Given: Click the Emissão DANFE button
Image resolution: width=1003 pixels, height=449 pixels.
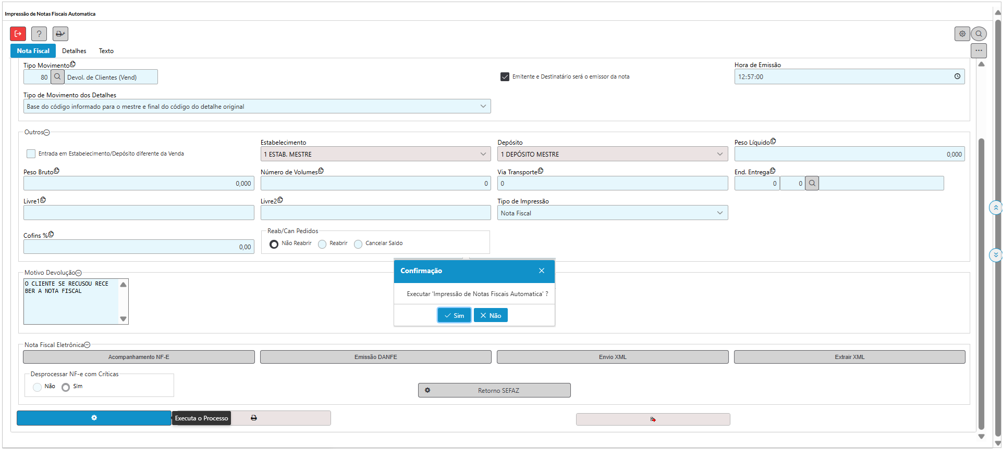Looking at the screenshot, I should (x=375, y=357).
